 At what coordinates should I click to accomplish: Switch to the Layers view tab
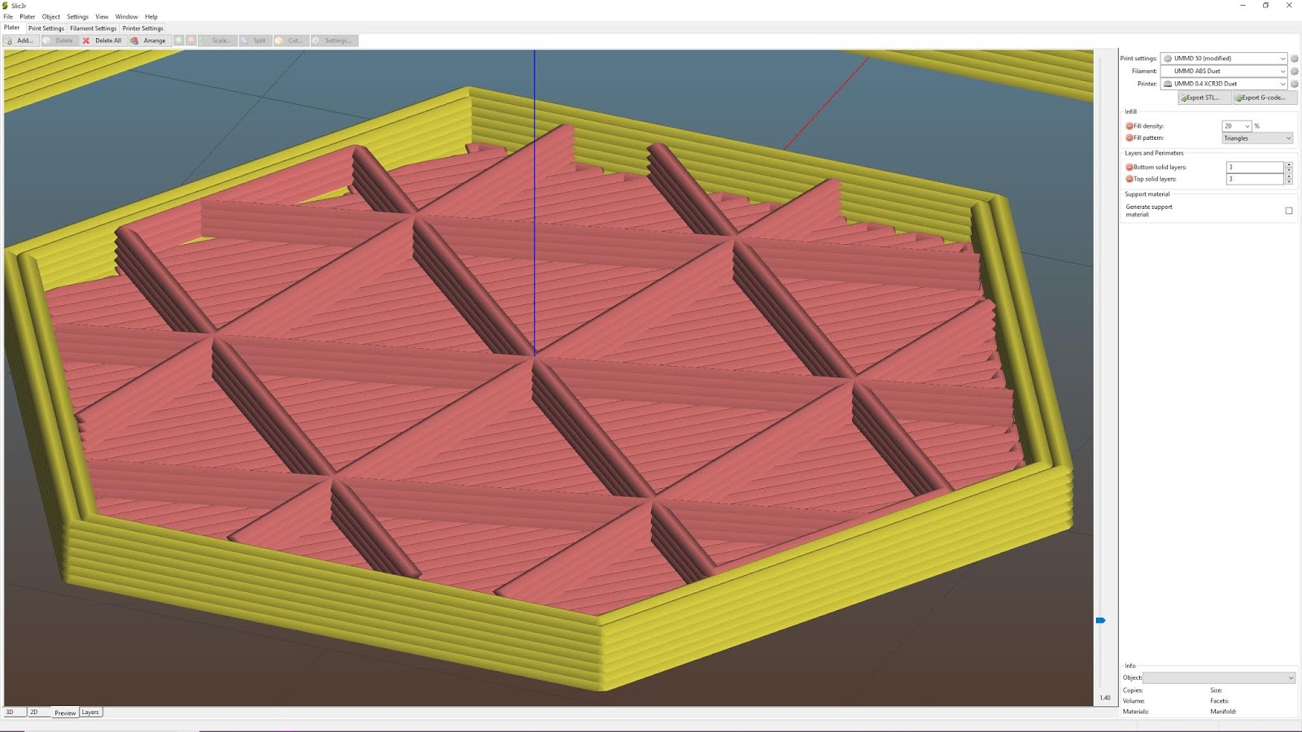point(90,712)
